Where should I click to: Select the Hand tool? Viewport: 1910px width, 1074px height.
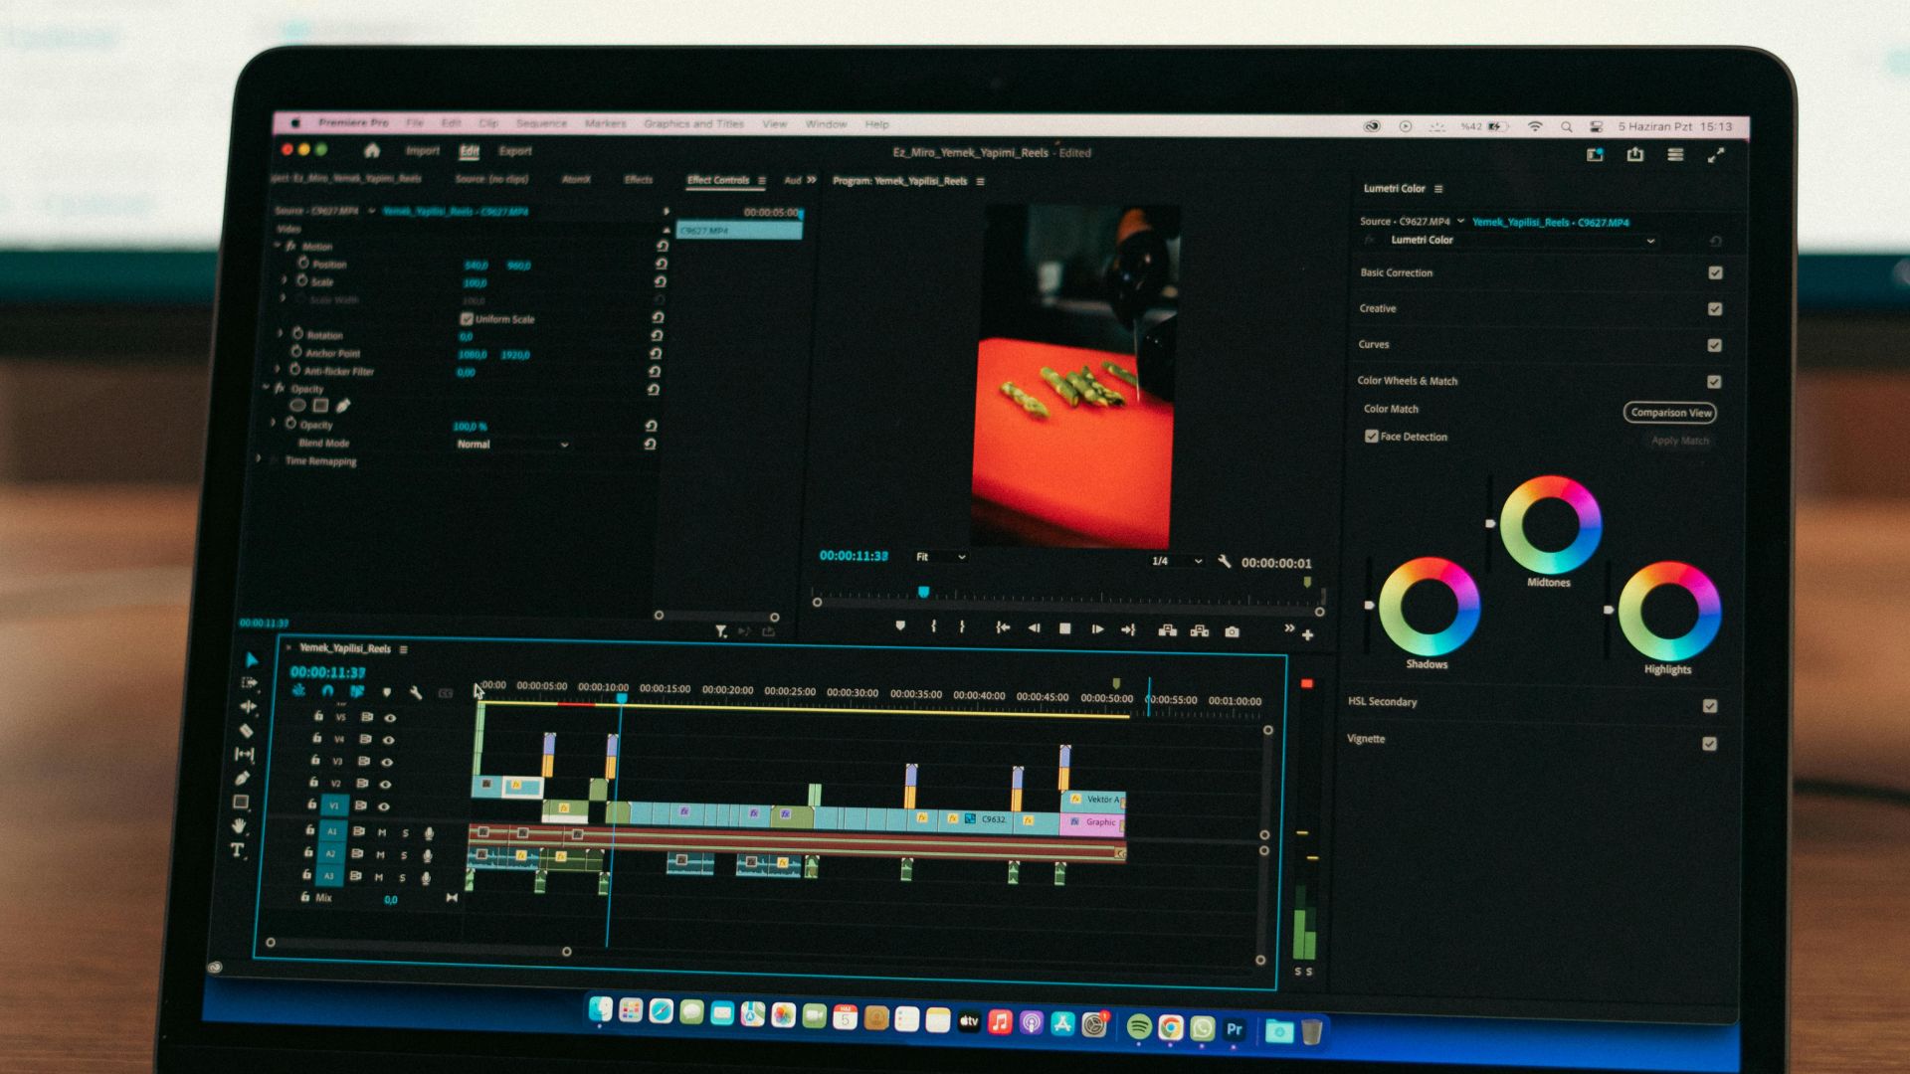click(239, 825)
